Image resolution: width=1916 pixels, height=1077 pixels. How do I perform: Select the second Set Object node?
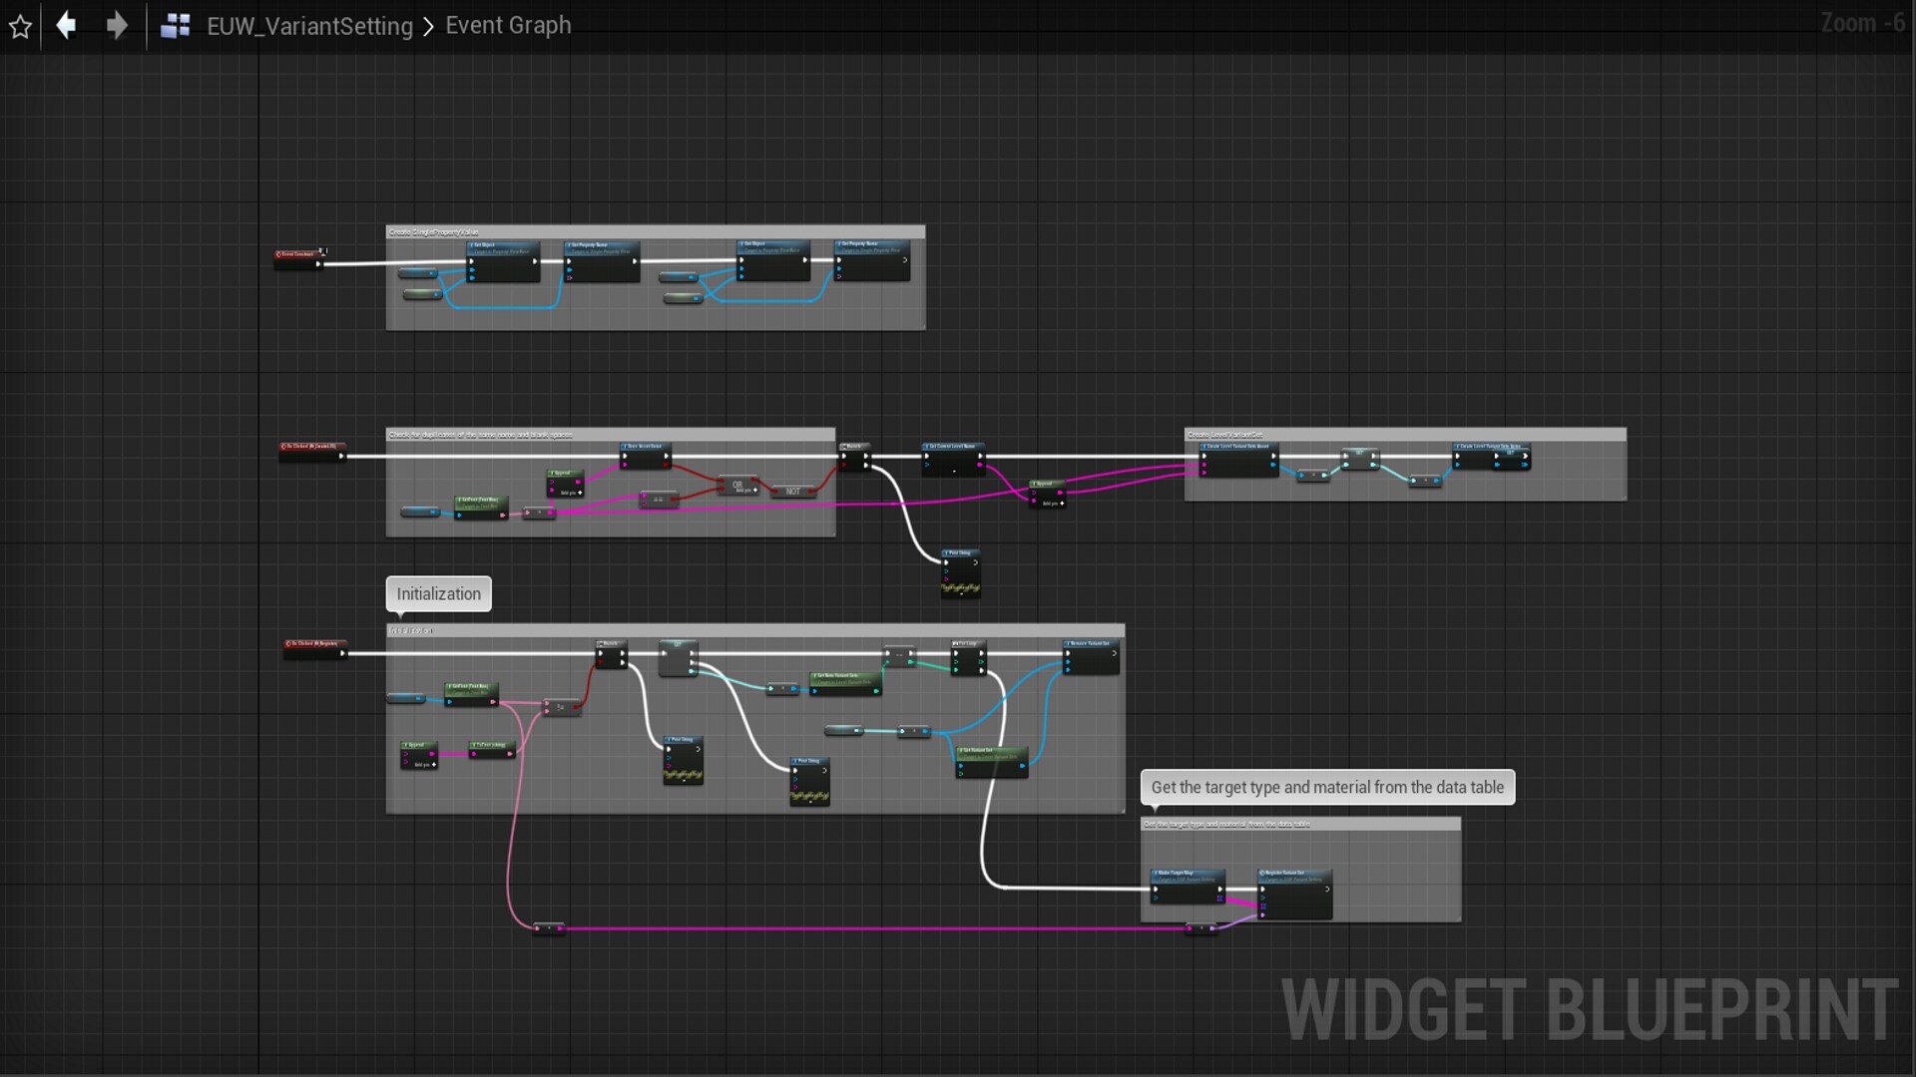click(x=773, y=260)
